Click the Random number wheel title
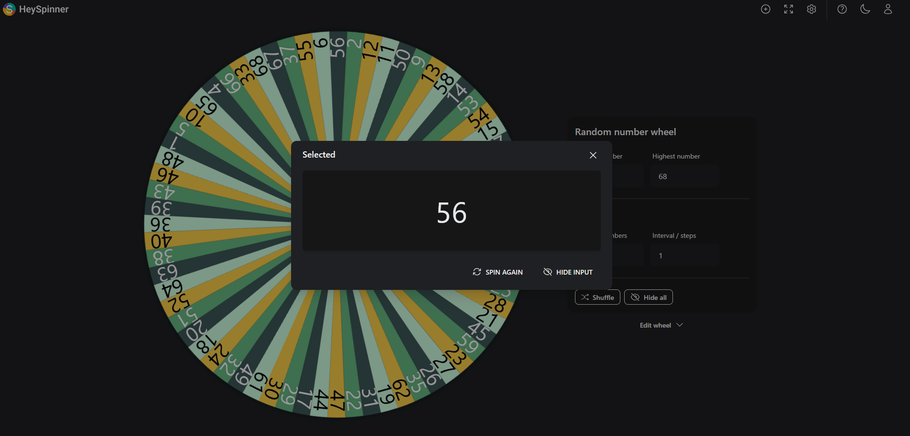Screen dimensions: 910x436 (x=625, y=132)
